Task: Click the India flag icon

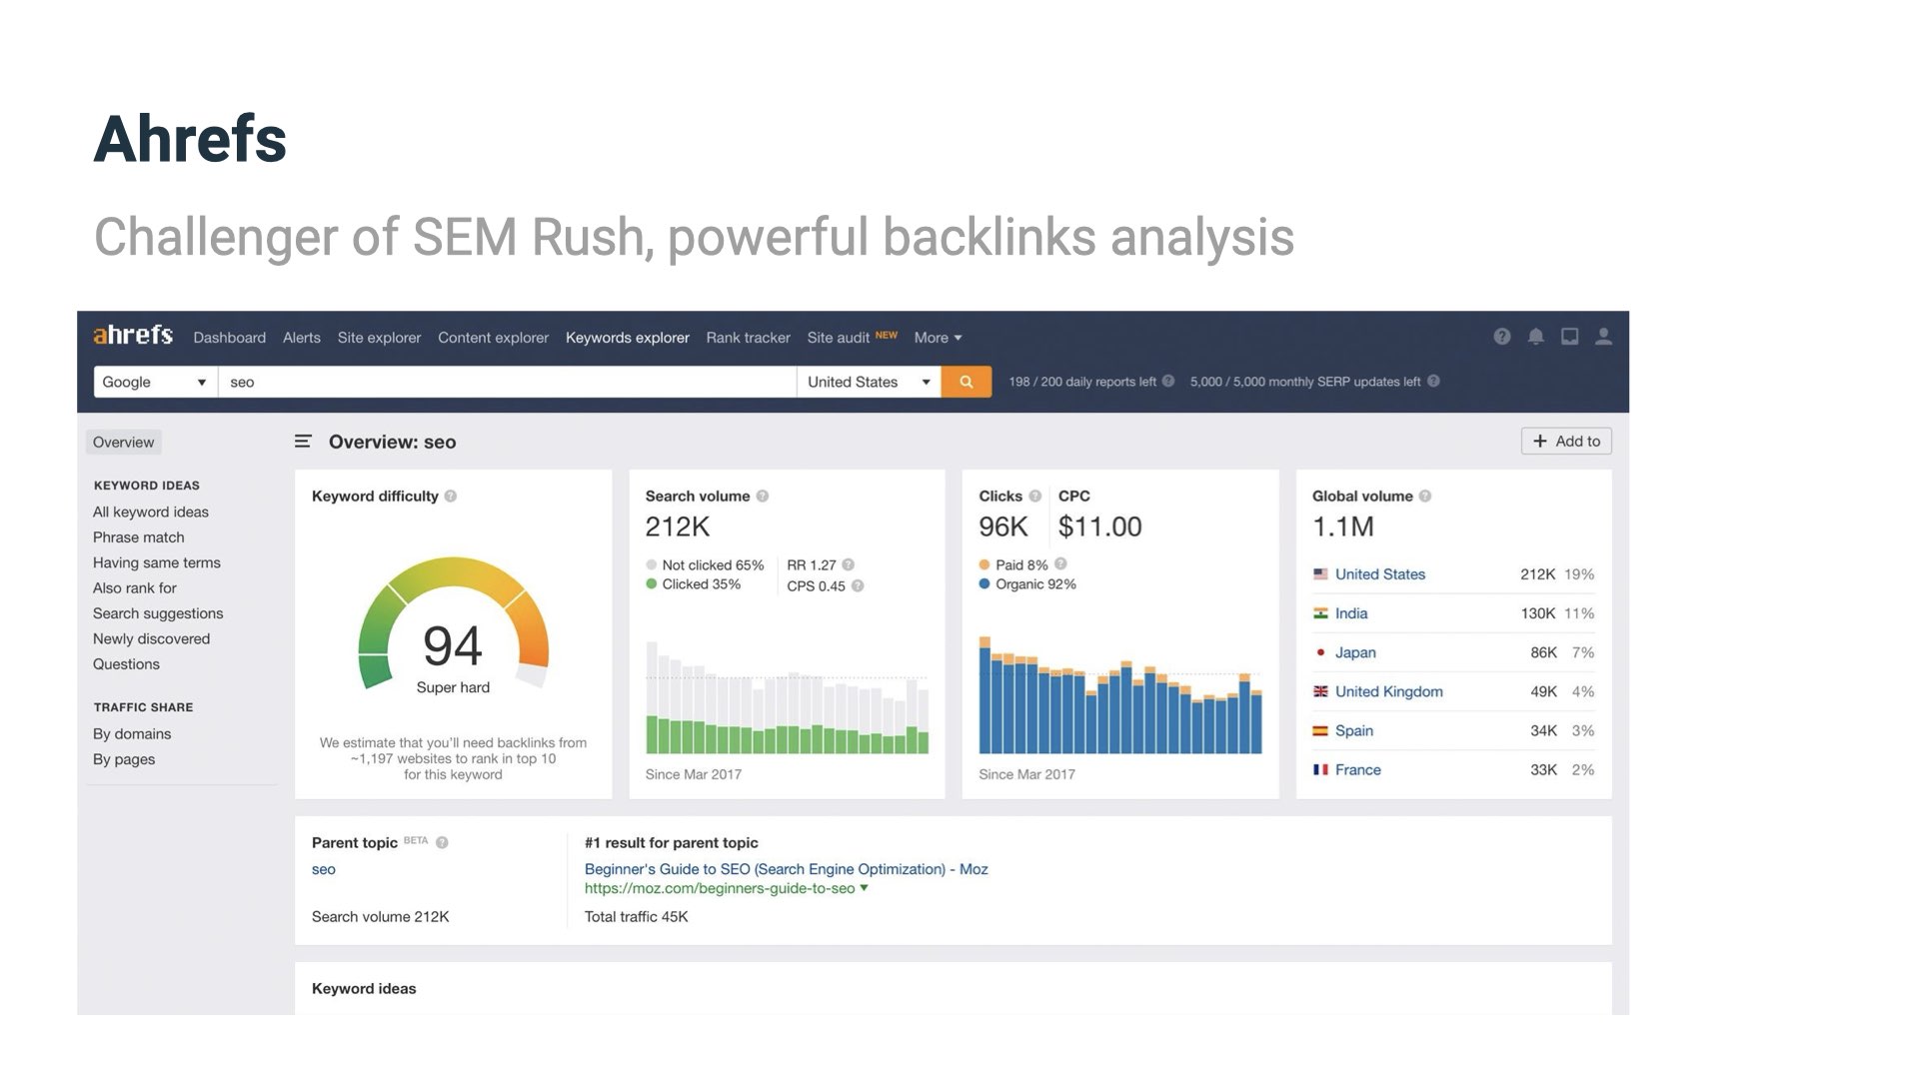Action: [x=1320, y=613]
